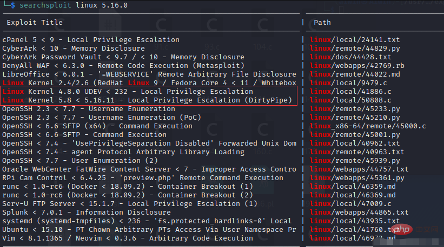Click the path 'linux/local/47009.c'
This screenshot has width=444, height=247.
[x=350, y=203]
